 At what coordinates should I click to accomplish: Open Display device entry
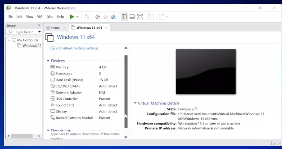(x=61, y=111)
